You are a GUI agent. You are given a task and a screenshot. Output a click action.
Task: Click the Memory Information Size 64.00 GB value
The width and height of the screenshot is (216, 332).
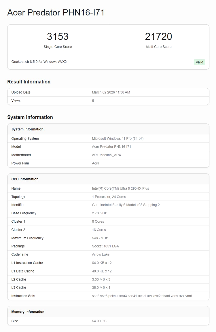(x=99, y=321)
